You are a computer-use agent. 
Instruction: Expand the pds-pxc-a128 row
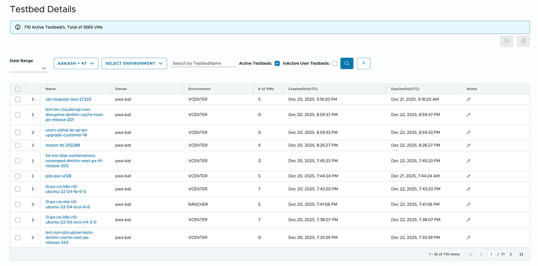tap(33, 176)
